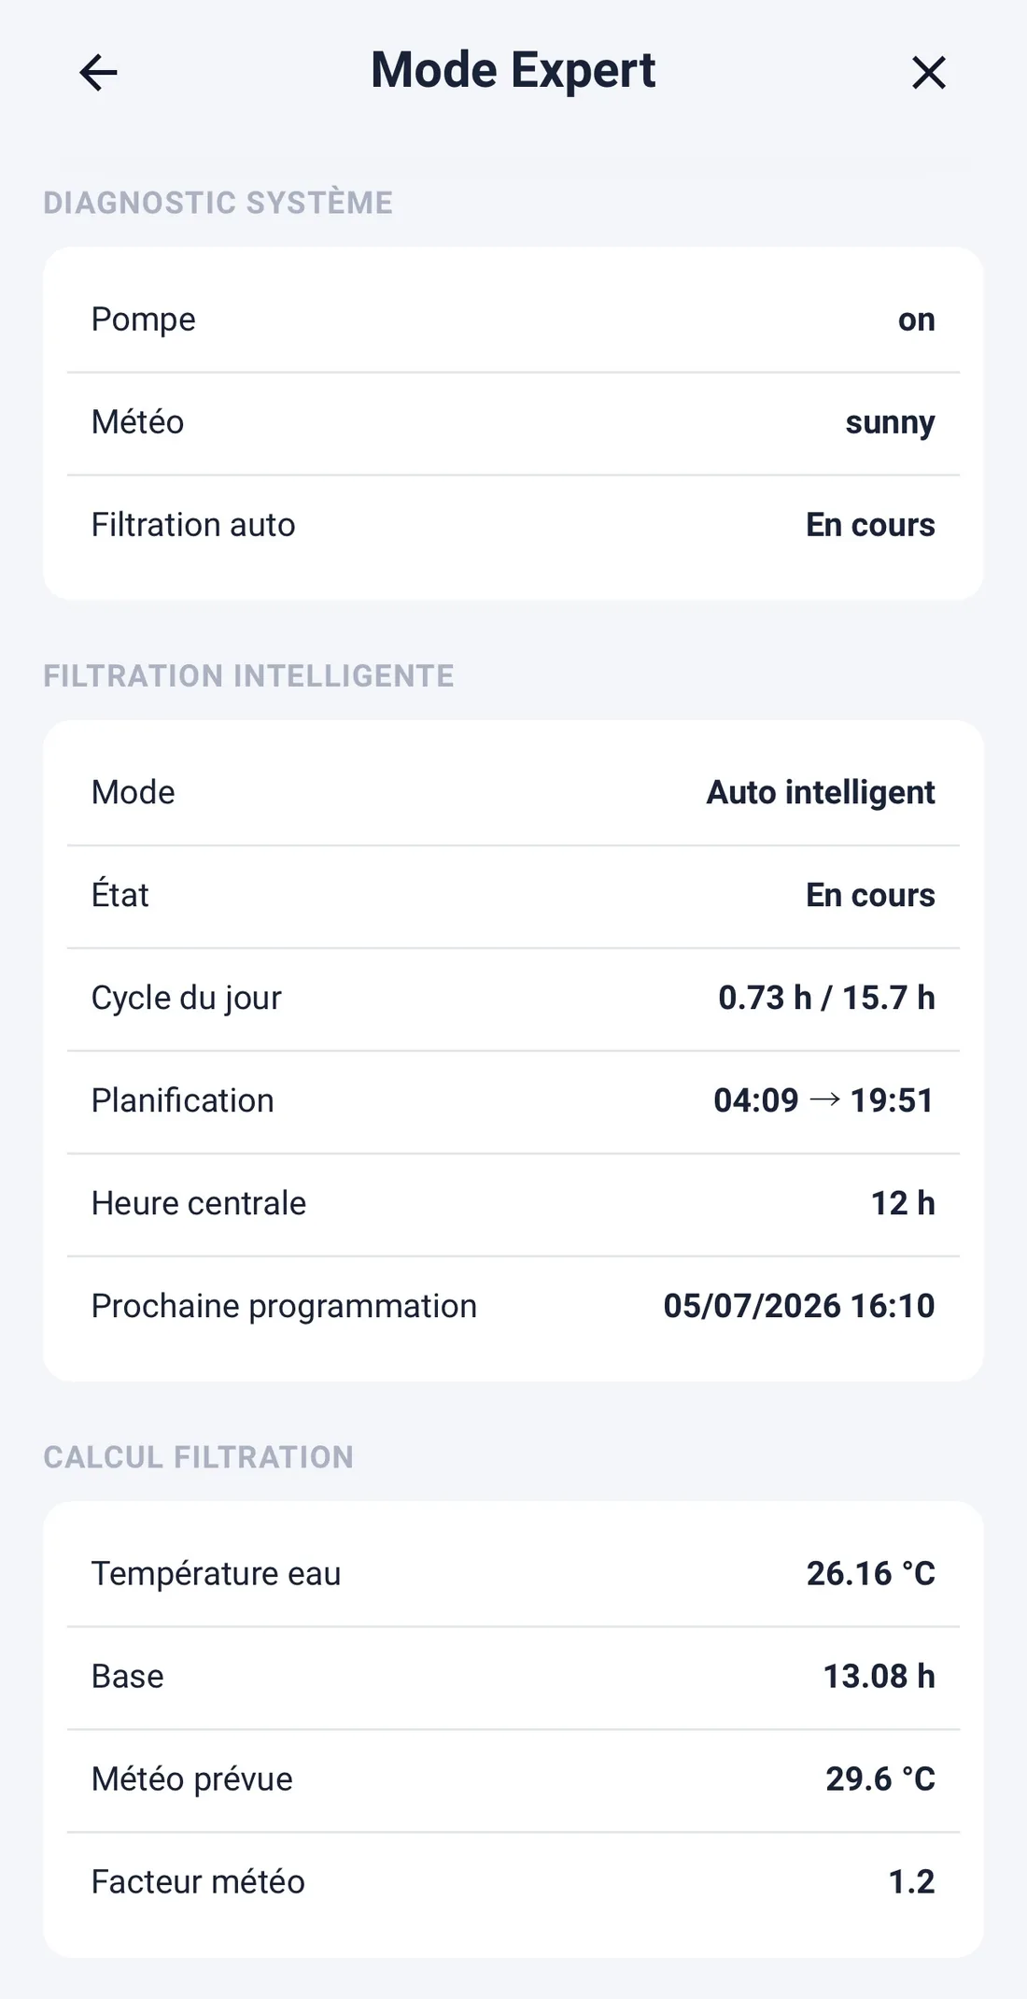Tap the back arrow icon
1027x1999 pixels.
pyautogui.click(x=98, y=72)
